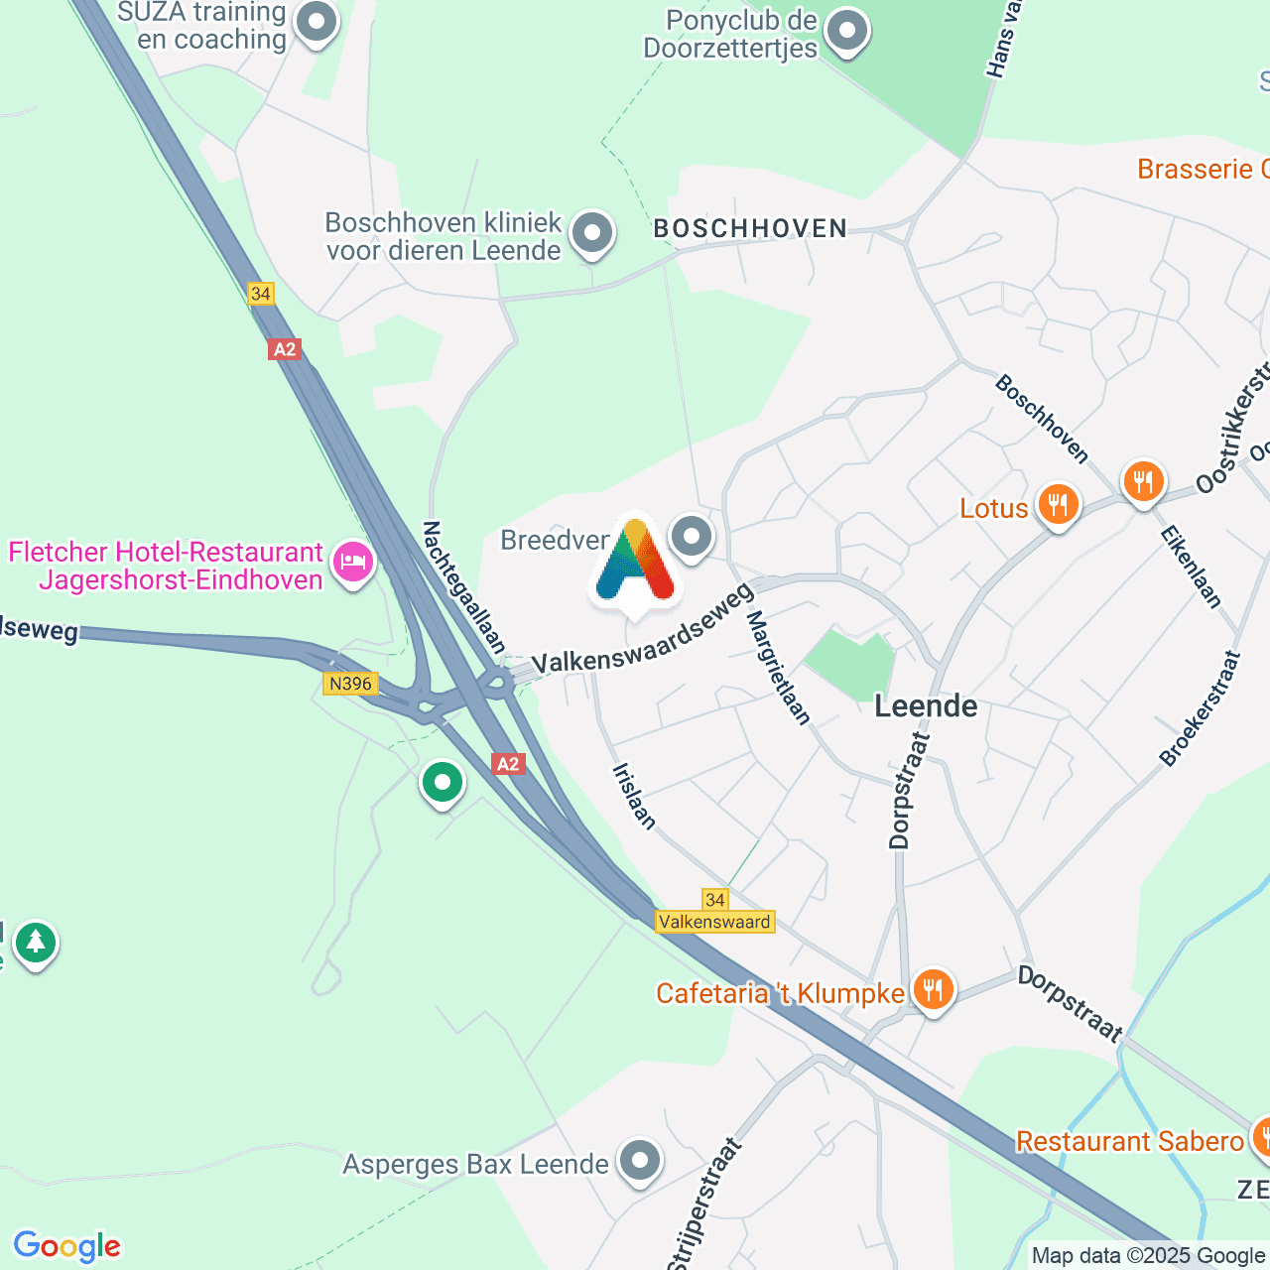
Task: Select the colorful A-shaped center map marker
Action: tap(636, 564)
